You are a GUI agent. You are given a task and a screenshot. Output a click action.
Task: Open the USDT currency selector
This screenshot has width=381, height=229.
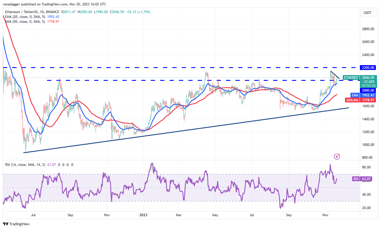tap(368, 13)
